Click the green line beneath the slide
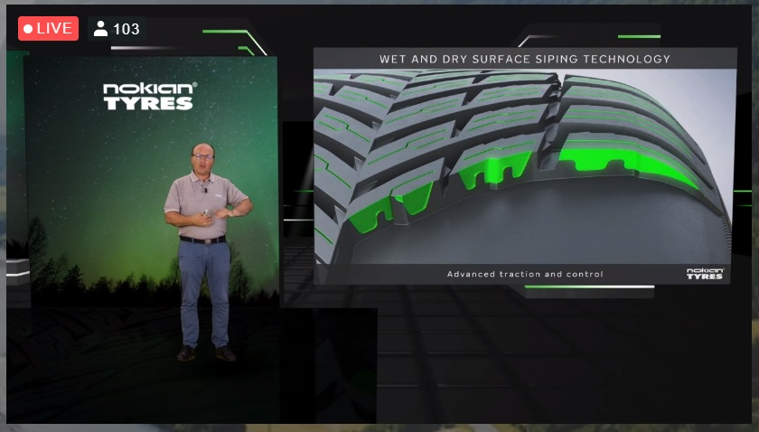759x432 pixels. click(587, 287)
